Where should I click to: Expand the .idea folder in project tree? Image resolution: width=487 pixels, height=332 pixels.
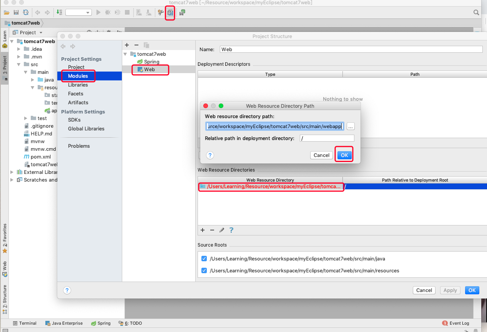click(18, 49)
